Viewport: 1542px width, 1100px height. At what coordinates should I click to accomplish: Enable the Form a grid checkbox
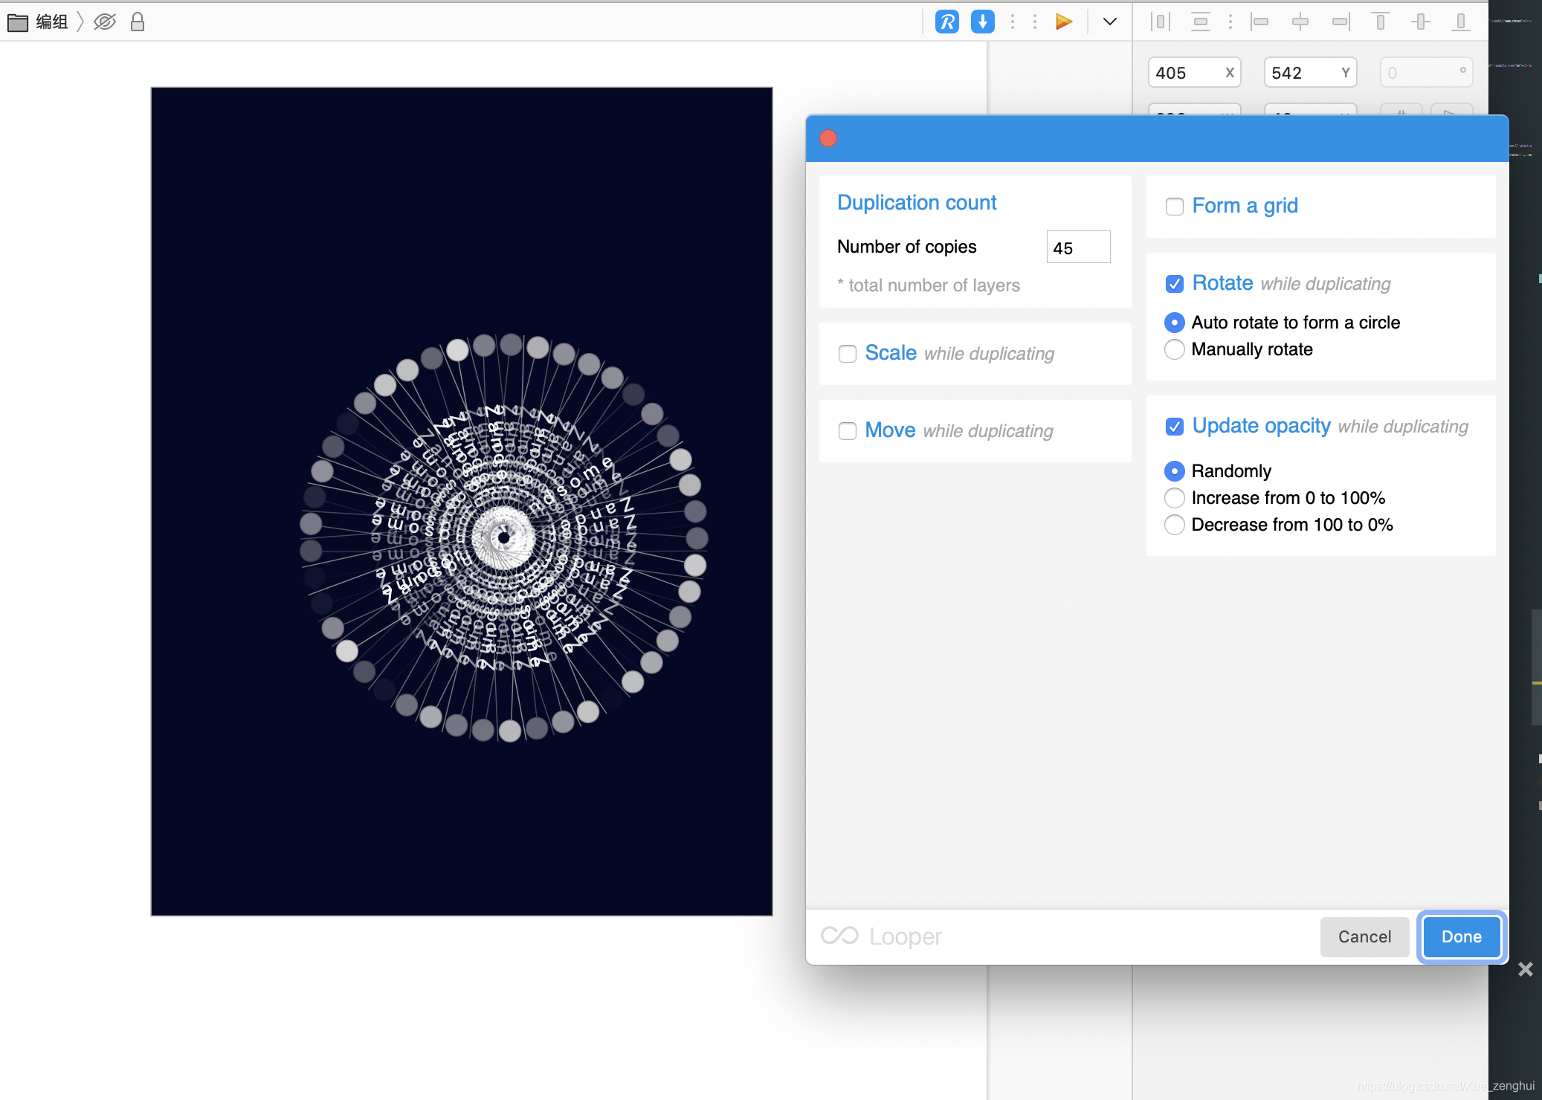click(x=1175, y=207)
